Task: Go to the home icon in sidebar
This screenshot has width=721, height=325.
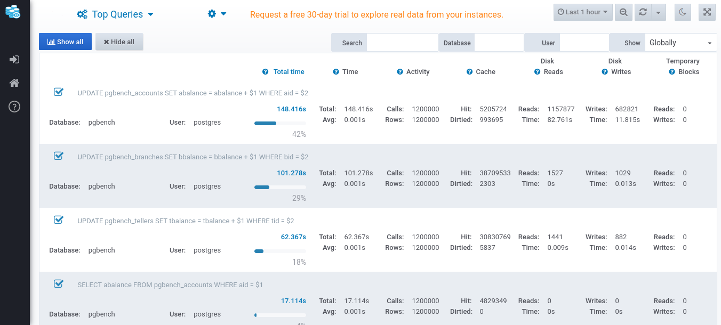Action: [14, 83]
